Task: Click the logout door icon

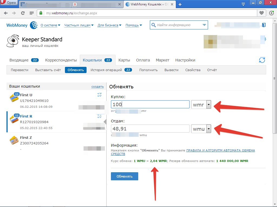Action: click(x=264, y=25)
